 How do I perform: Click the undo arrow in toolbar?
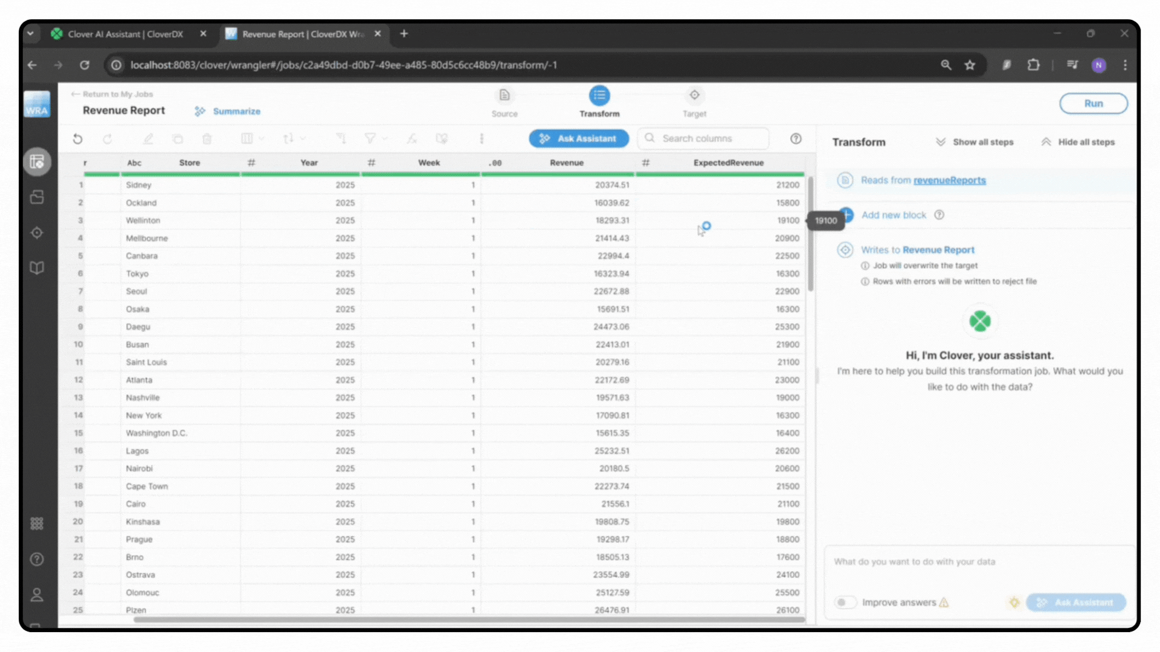(77, 139)
